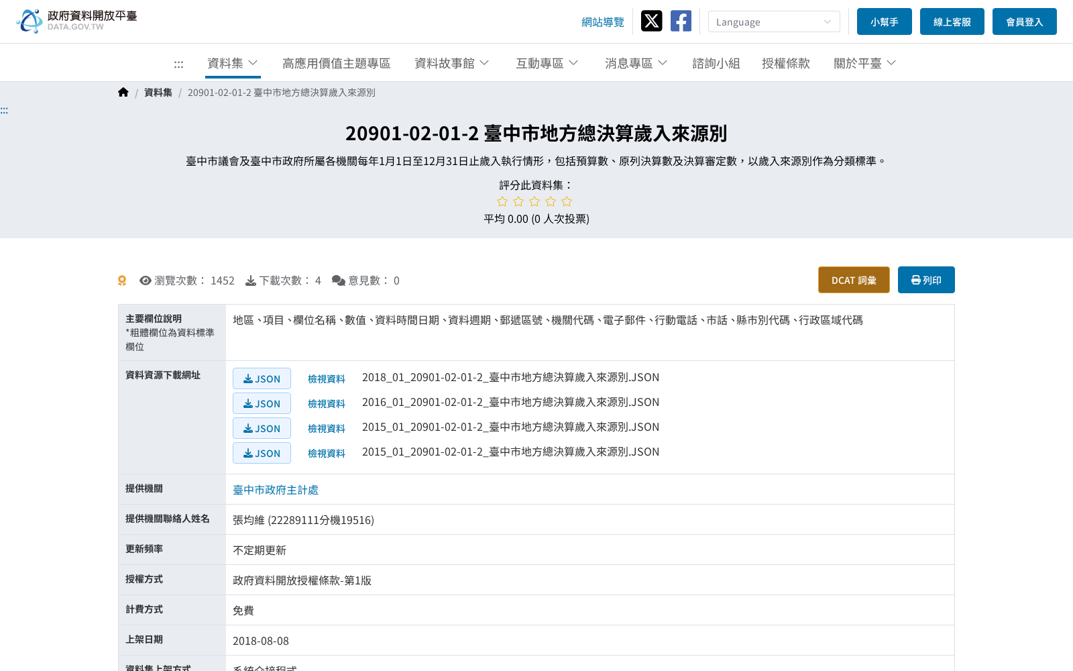Rate dataset with the second star
The height and width of the screenshot is (671, 1073).
(518, 201)
